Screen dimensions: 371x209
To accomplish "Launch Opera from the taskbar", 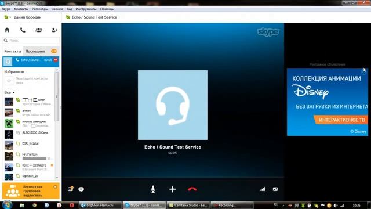I will (x=72, y=205).
